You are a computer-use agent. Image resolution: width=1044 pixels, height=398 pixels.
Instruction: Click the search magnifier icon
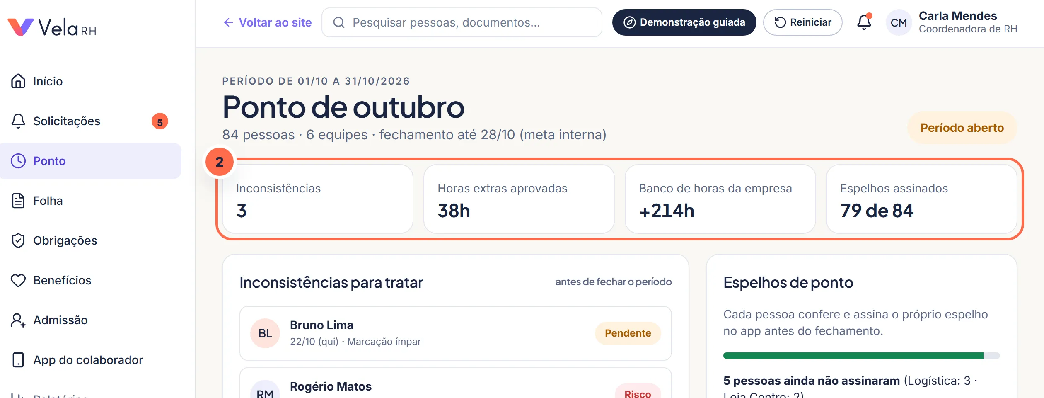pos(339,22)
